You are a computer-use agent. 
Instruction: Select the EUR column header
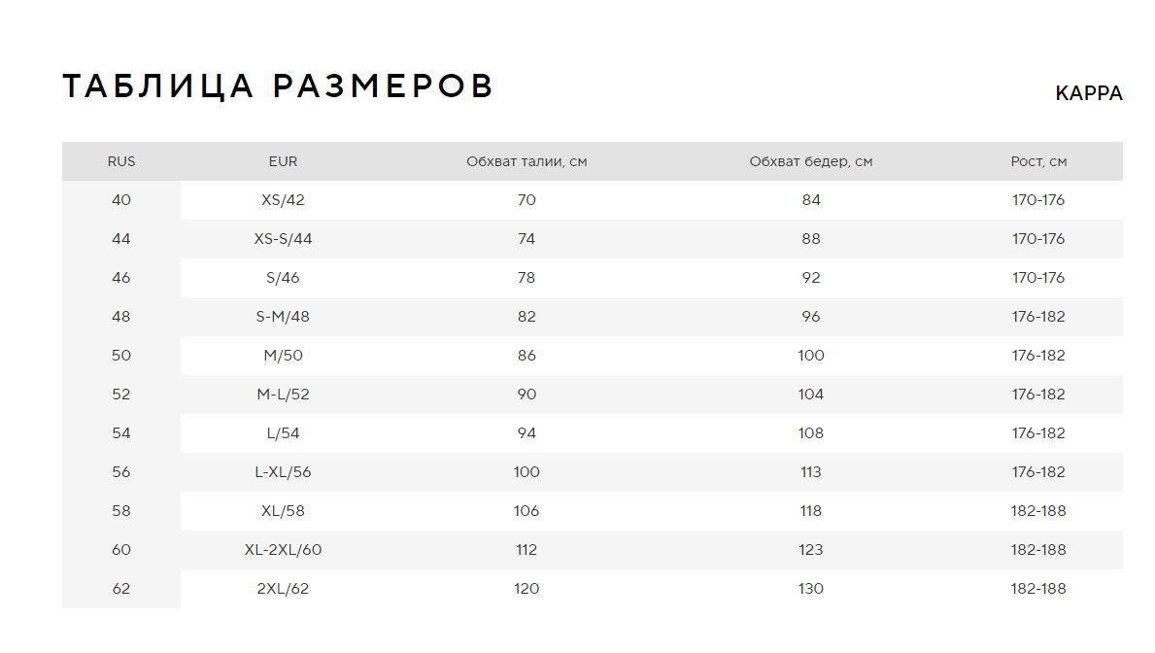point(283,161)
